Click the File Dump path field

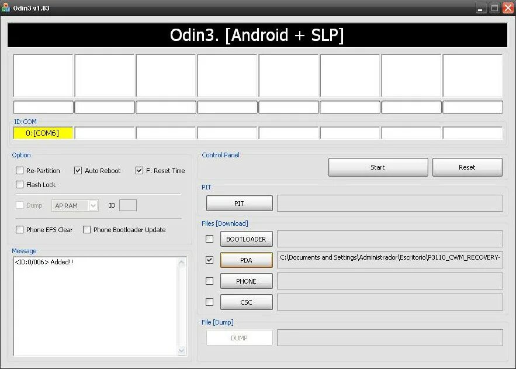(x=390, y=338)
